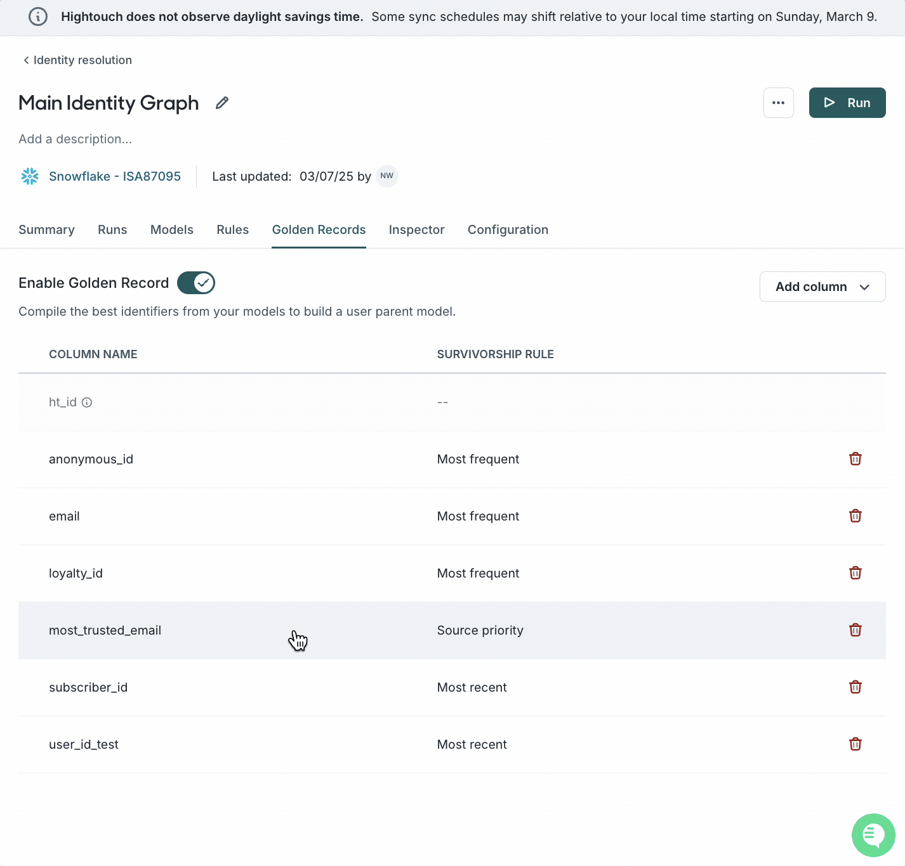Remove the loyalty_id column with trash icon
The height and width of the screenshot is (866, 905).
coord(855,573)
